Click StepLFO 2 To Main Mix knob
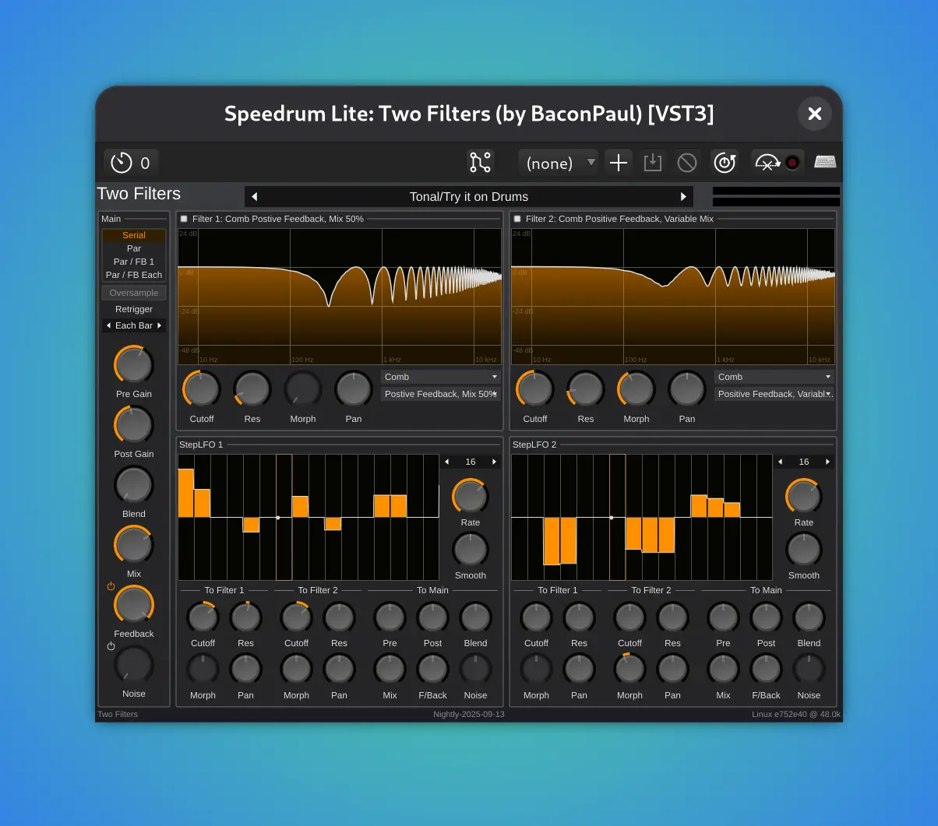This screenshot has width=938, height=826. click(723, 670)
